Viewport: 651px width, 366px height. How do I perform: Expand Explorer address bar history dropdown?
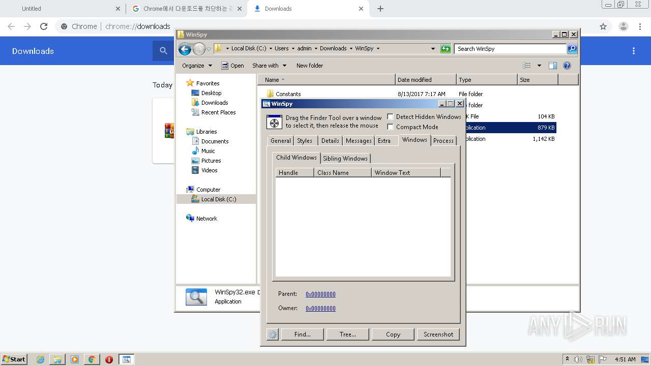[x=433, y=49]
